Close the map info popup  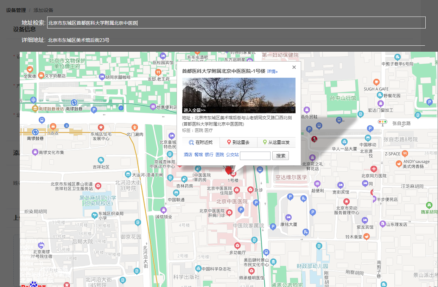294,67
